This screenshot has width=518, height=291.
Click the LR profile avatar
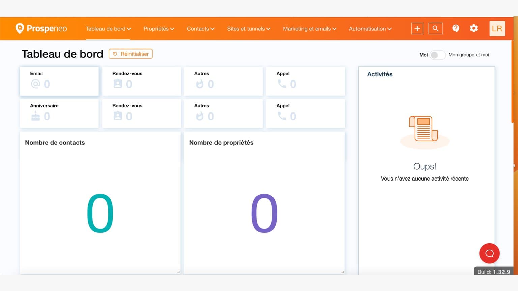coord(497,28)
